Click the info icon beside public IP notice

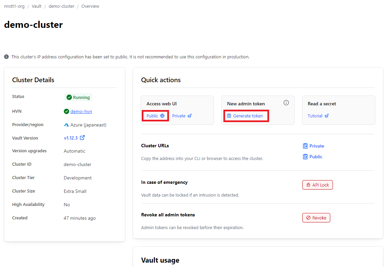(x=6, y=57)
